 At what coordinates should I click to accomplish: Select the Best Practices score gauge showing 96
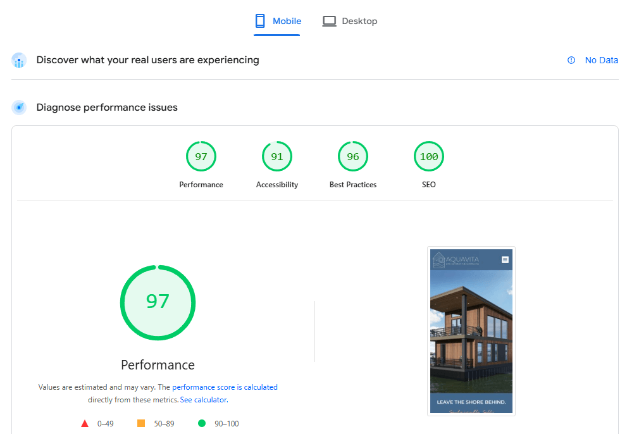coord(352,156)
